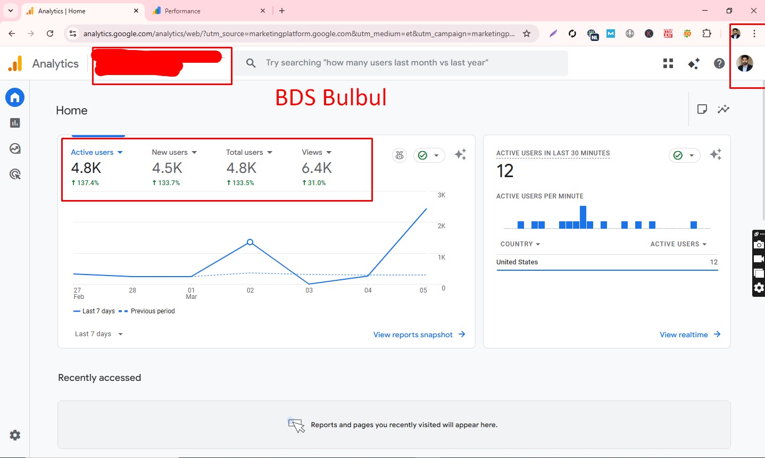The width and height of the screenshot is (765, 458).
Task: Click the benchmarking medal icon on the chart card
Action: tap(400, 155)
